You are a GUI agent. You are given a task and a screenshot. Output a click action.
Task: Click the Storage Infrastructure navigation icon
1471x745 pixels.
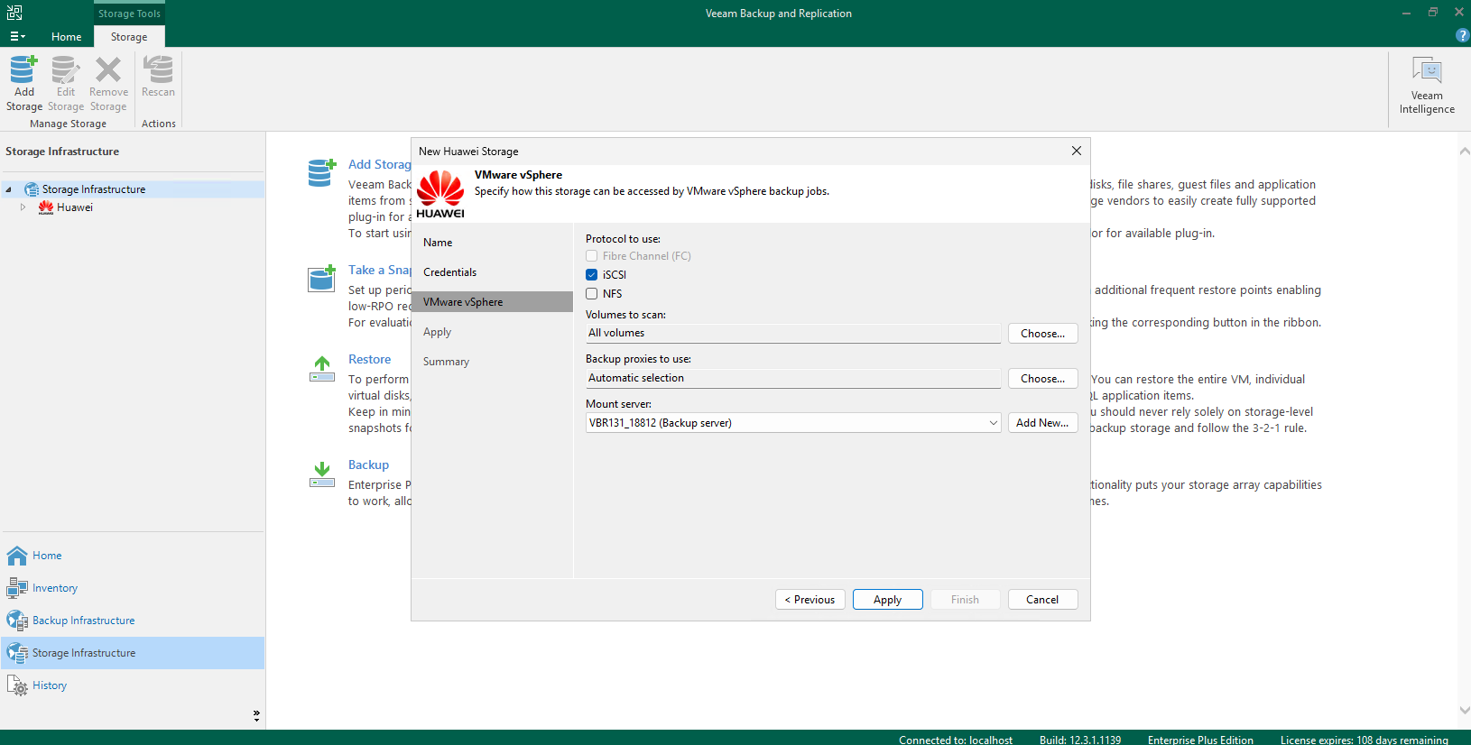tap(17, 653)
